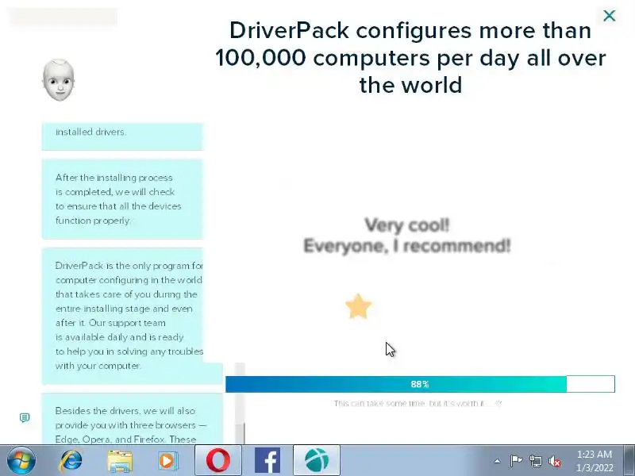
Task: Open the chat message icon in the sidebar
Action: click(25, 417)
